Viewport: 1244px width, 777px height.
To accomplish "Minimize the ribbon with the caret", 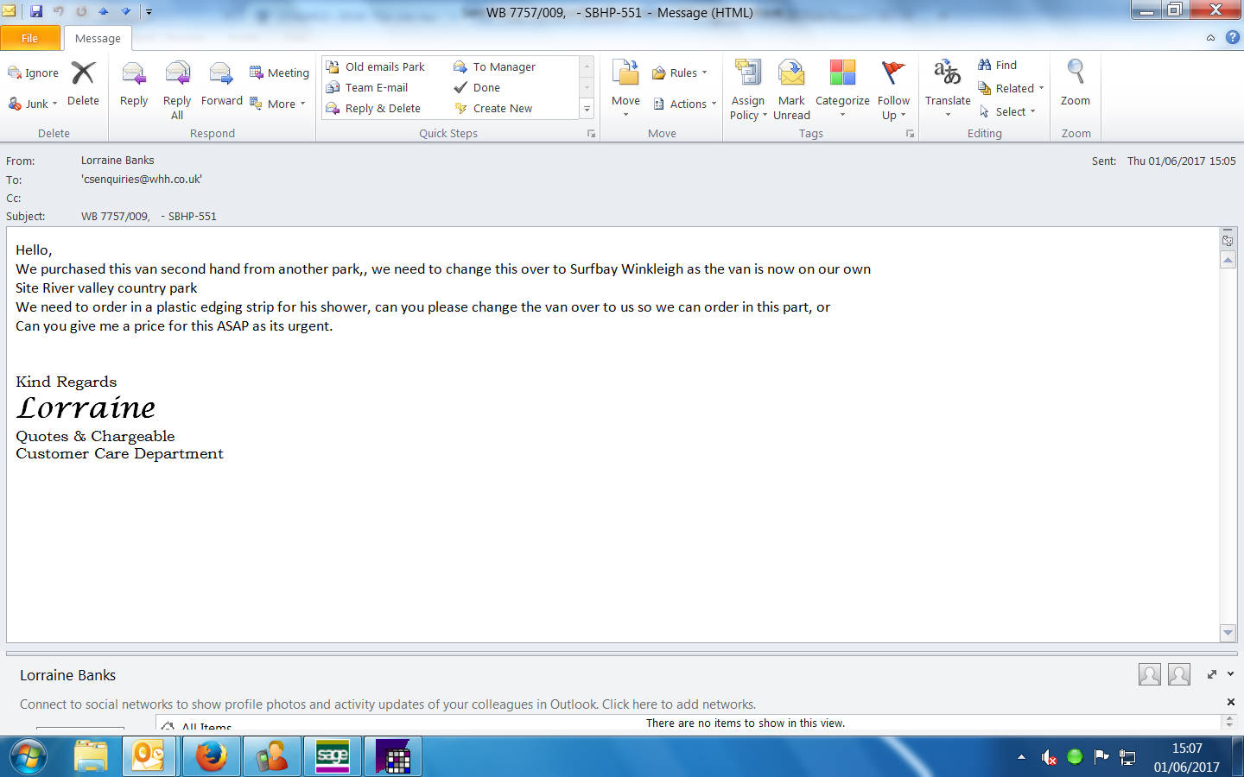I will (x=1210, y=38).
